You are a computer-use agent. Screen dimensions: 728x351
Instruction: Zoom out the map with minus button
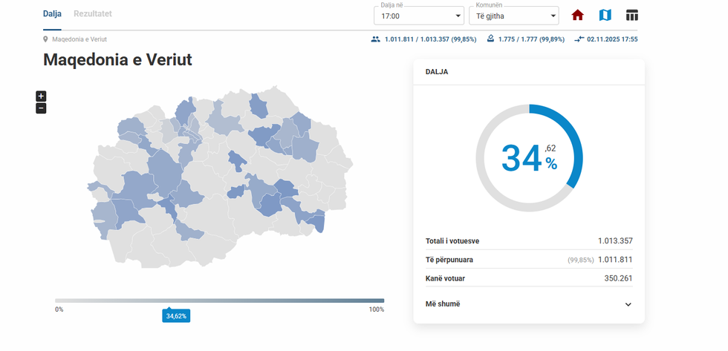pos(41,108)
